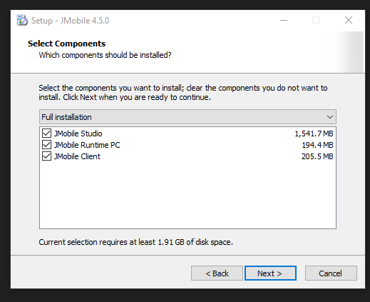This screenshot has height=302, width=370.
Task: Highlight the JMobile Client list entry
Action: point(77,156)
